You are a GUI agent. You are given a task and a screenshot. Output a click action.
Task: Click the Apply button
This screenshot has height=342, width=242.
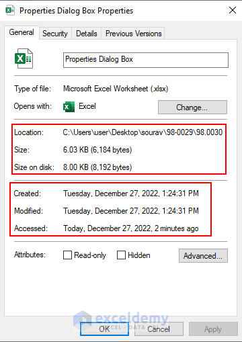(x=213, y=329)
